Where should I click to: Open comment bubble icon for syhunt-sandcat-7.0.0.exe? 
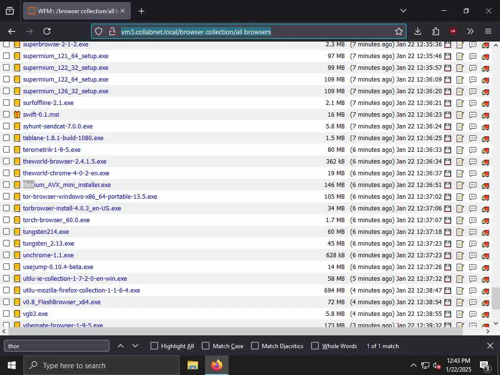click(x=473, y=126)
